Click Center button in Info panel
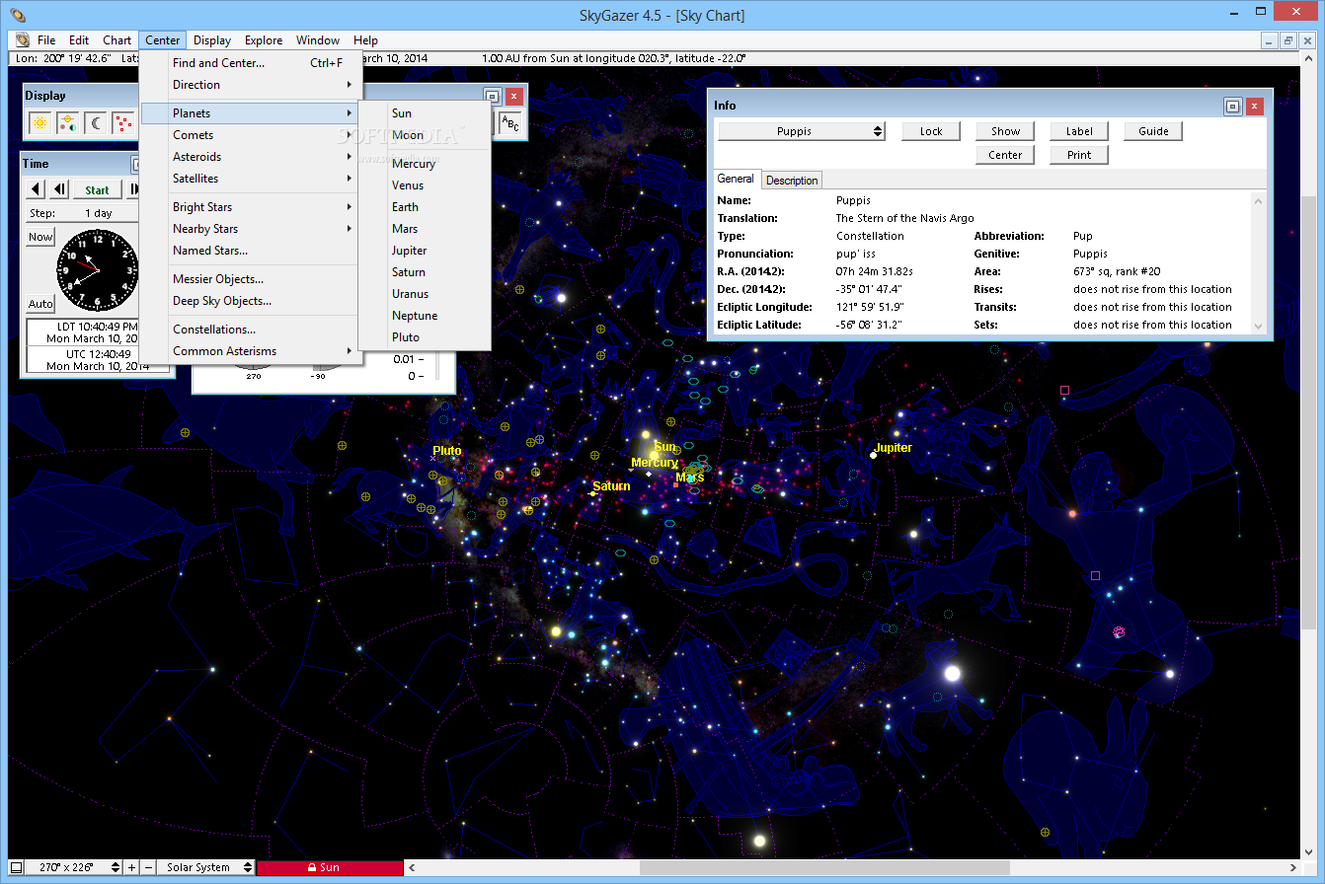The width and height of the screenshot is (1325, 884). click(1005, 155)
